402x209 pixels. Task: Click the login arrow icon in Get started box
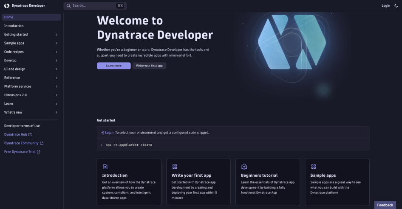[x=102, y=133]
